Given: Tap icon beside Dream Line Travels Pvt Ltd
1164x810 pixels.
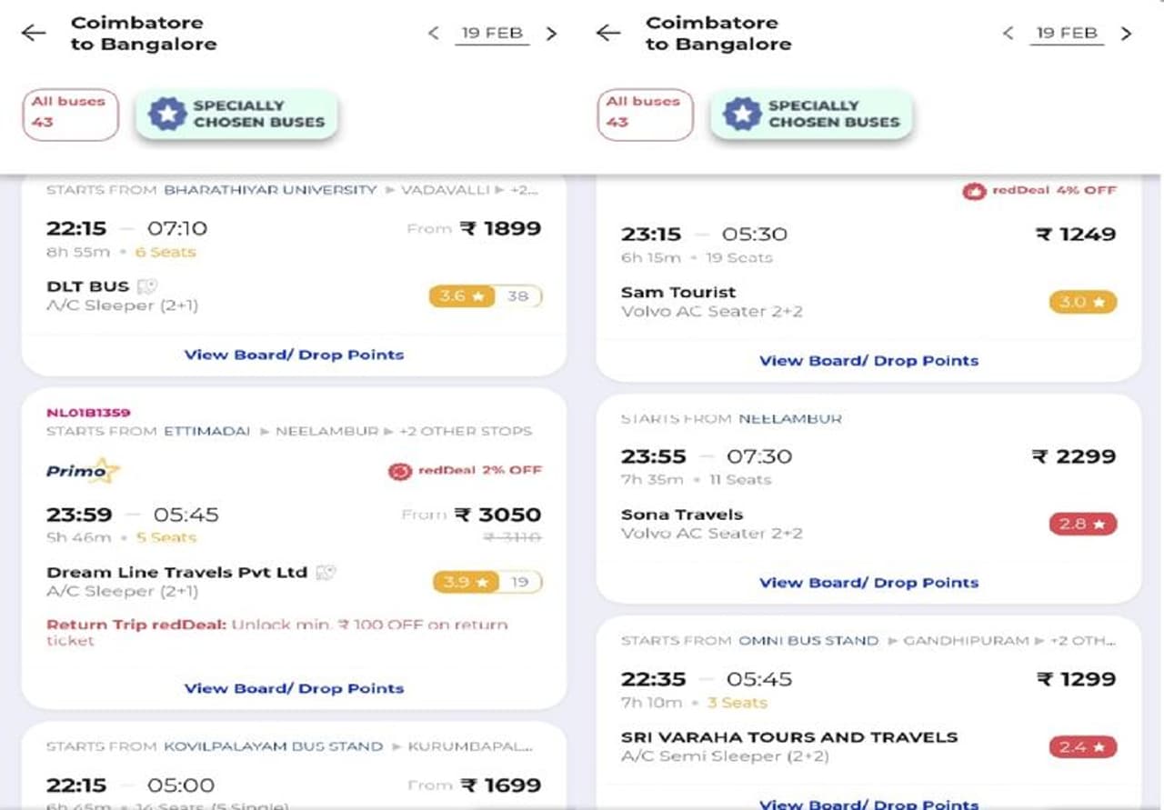Looking at the screenshot, I should (x=326, y=573).
